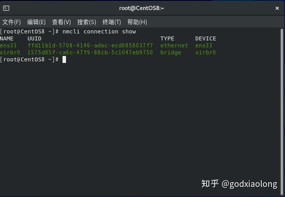Open the 文件(F) menu

12,22
